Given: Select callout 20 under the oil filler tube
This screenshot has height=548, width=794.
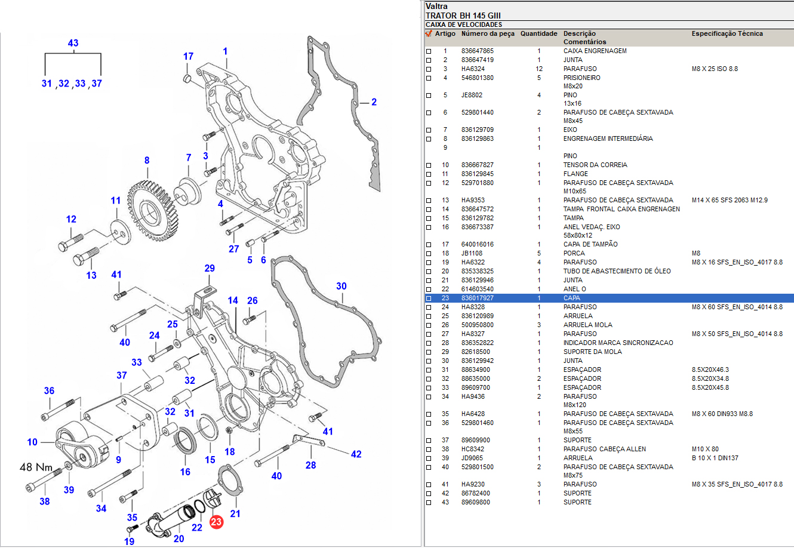Looking at the screenshot, I should click(x=179, y=538).
